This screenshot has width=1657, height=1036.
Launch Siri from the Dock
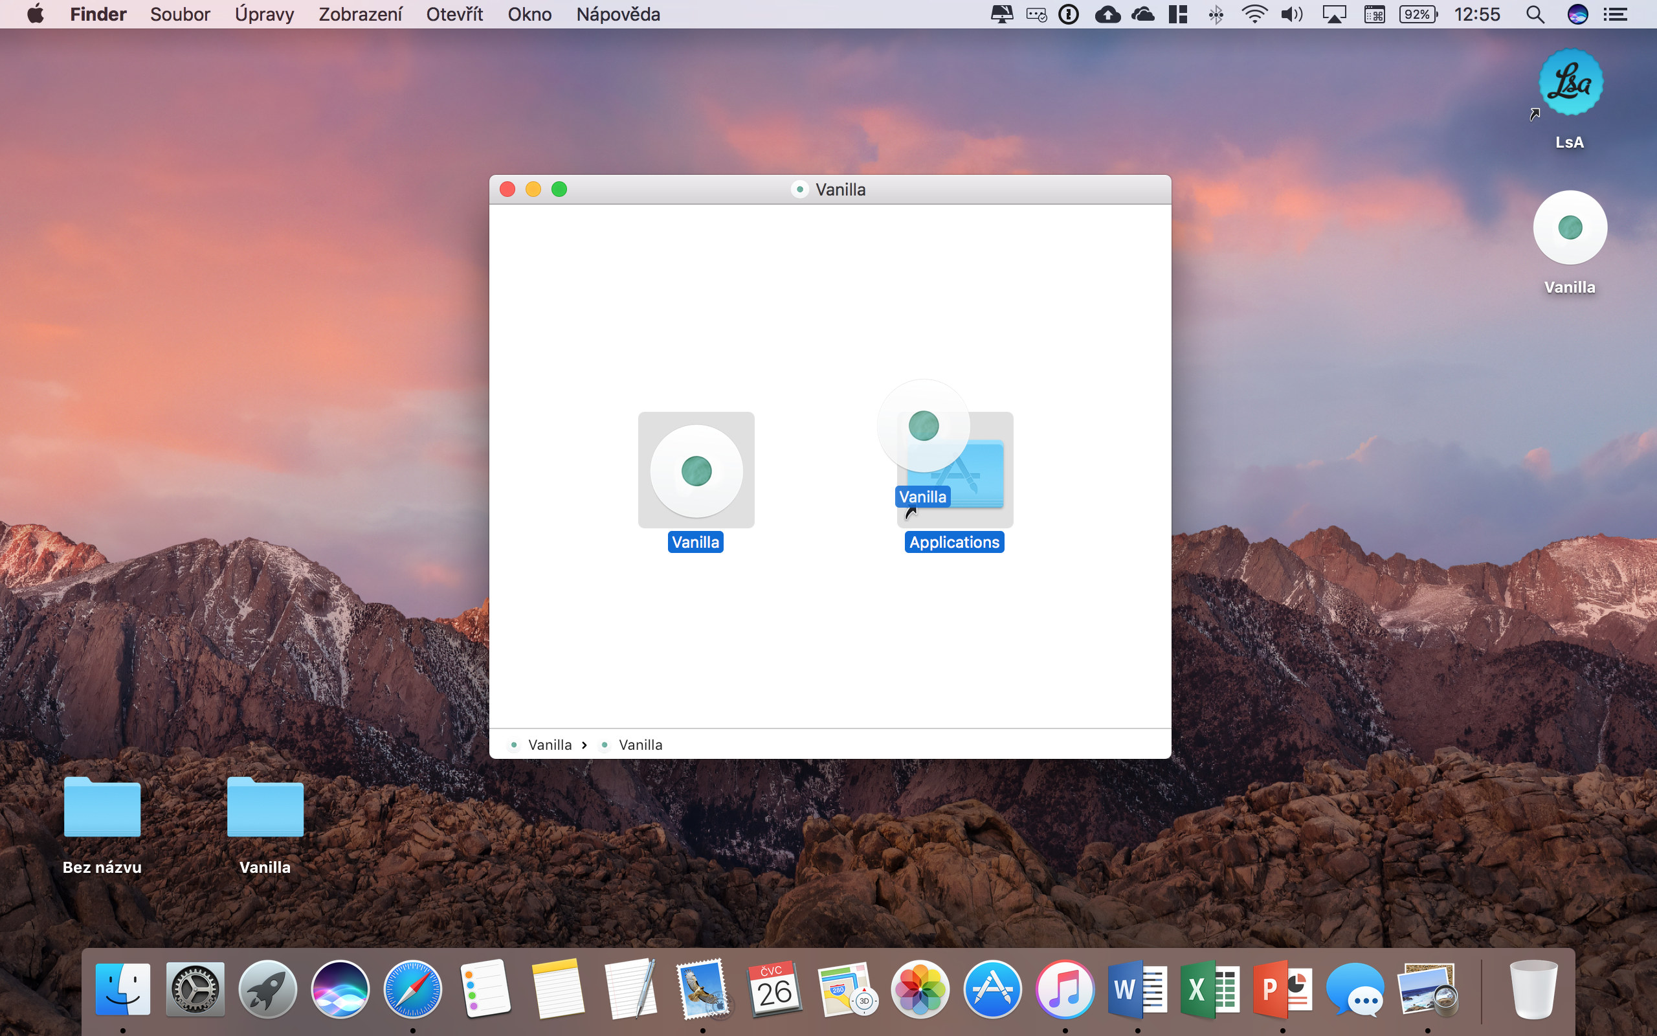[x=340, y=990]
